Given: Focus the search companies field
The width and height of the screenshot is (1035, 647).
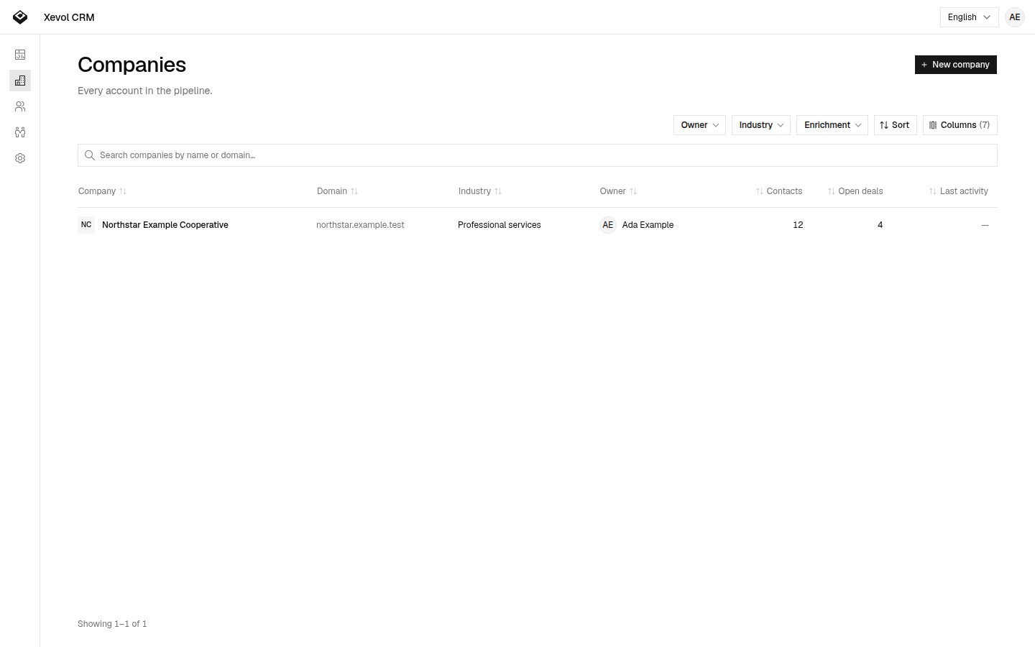Looking at the screenshot, I should pos(538,155).
